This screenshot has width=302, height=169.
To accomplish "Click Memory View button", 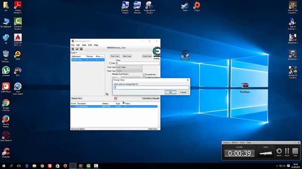I will point(76,98).
